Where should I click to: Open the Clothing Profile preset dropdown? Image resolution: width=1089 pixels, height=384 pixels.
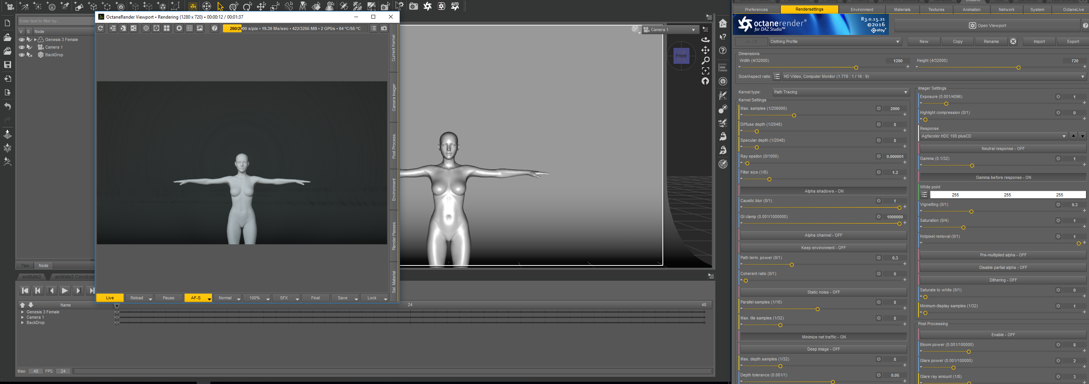click(x=834, y=42)
